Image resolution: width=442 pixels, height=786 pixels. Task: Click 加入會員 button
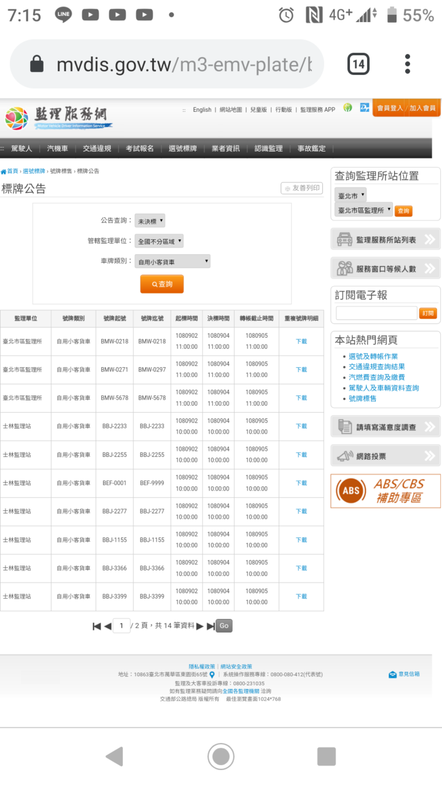423,108
